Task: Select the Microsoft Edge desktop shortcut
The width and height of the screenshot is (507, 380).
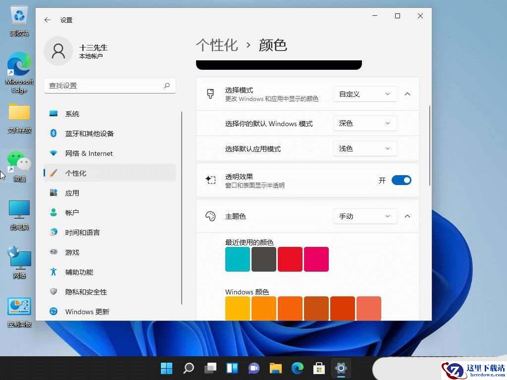Action: [19, 73]
